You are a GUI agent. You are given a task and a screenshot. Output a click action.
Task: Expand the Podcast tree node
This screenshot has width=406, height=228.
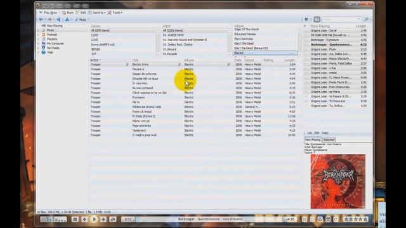39,35
